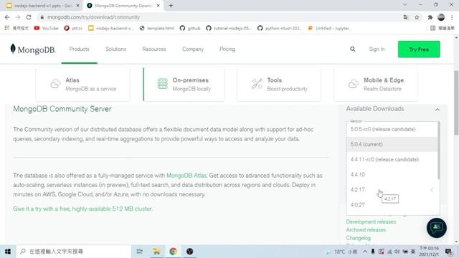The image size is (459, 258).
Task: Open Task View on the taskbar
Action: (140, 252)
